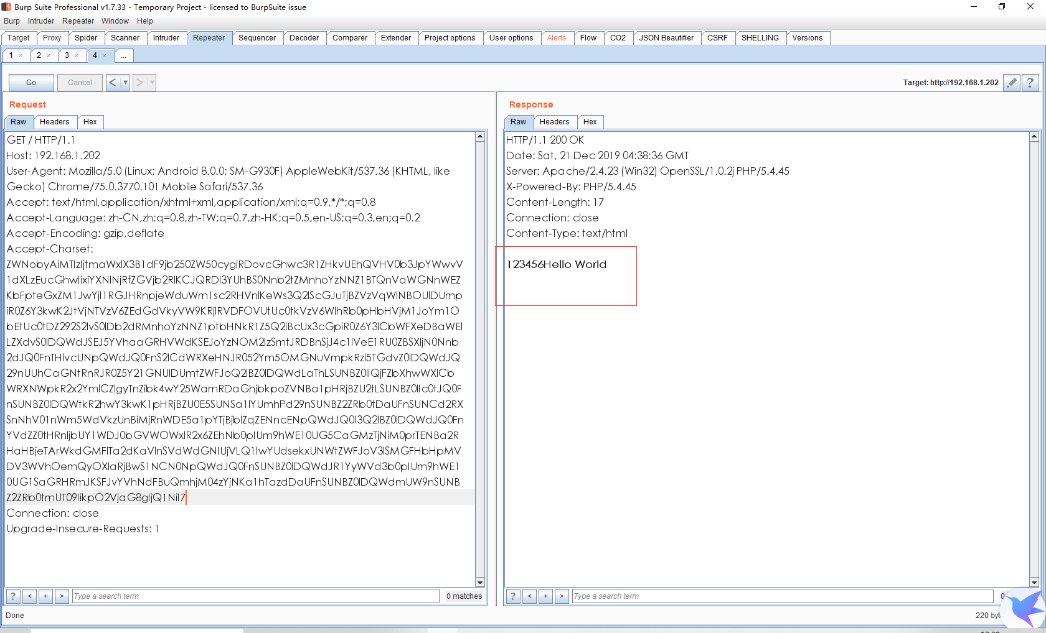Select Repeater request tab 2
The image size is (1046, 633).
point(39,55)
